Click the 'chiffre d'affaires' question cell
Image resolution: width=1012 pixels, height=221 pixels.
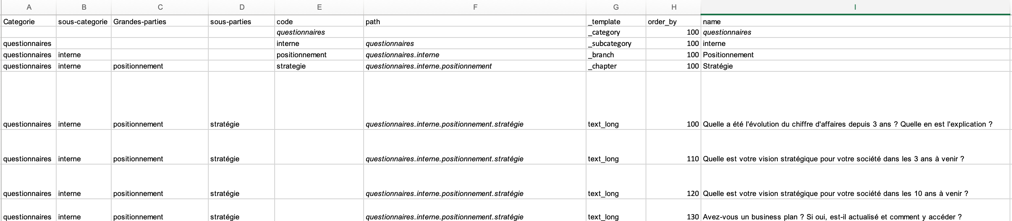855,101
